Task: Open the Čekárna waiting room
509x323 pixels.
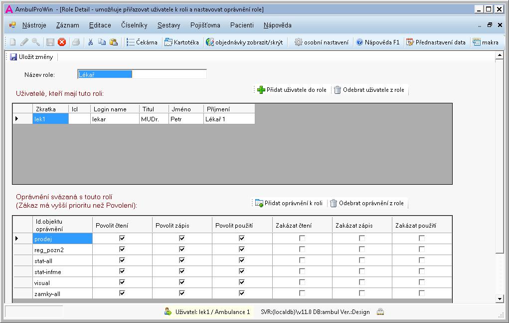Action: [142, 42]
